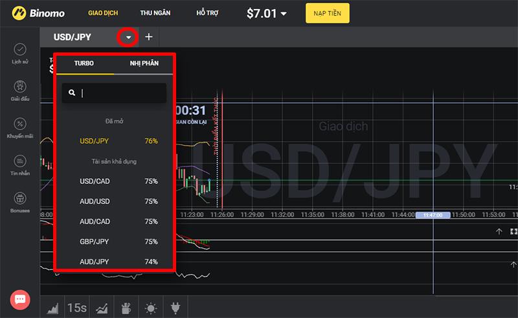Click the Khuyến mãi promotions icon
This screenshot has width=518, height=318.
point(20,124)
